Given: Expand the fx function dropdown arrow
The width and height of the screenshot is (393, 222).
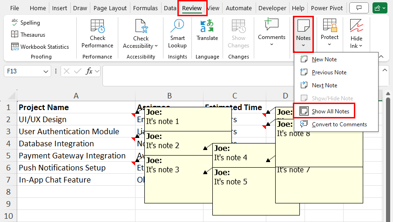Looking at the screenshot, I should (97, 72).
